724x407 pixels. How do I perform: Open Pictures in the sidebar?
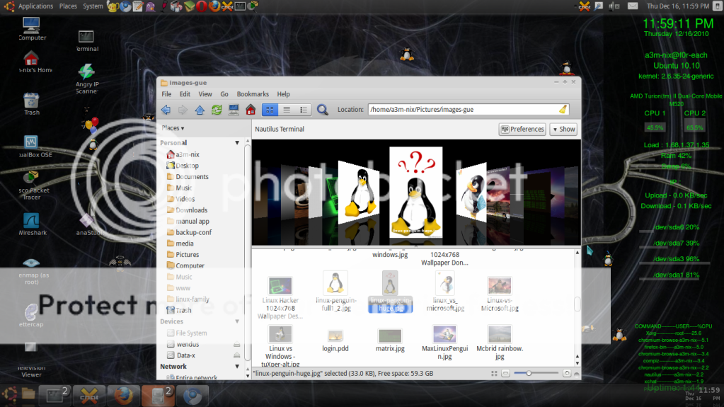click(x=183, y=254)
